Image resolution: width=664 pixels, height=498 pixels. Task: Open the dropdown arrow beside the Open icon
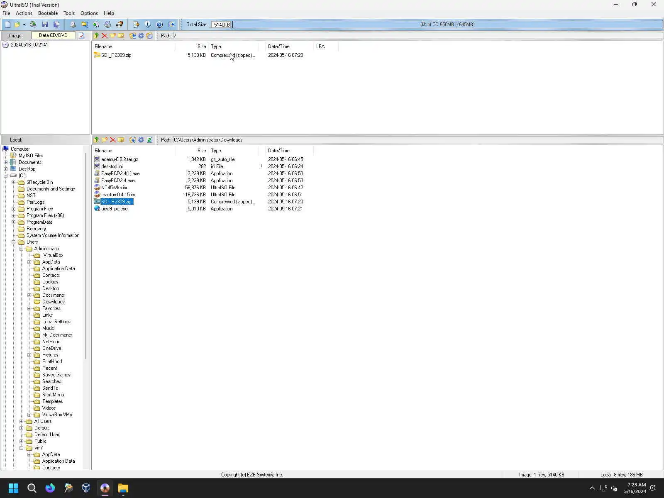(x=24, y=24)
